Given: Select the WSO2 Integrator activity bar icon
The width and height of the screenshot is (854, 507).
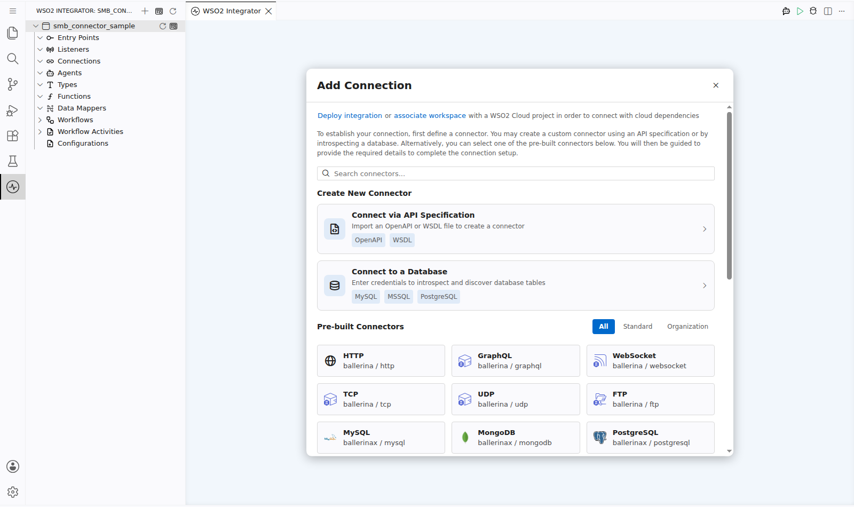Looking at the screenshot, I should 13,187.
